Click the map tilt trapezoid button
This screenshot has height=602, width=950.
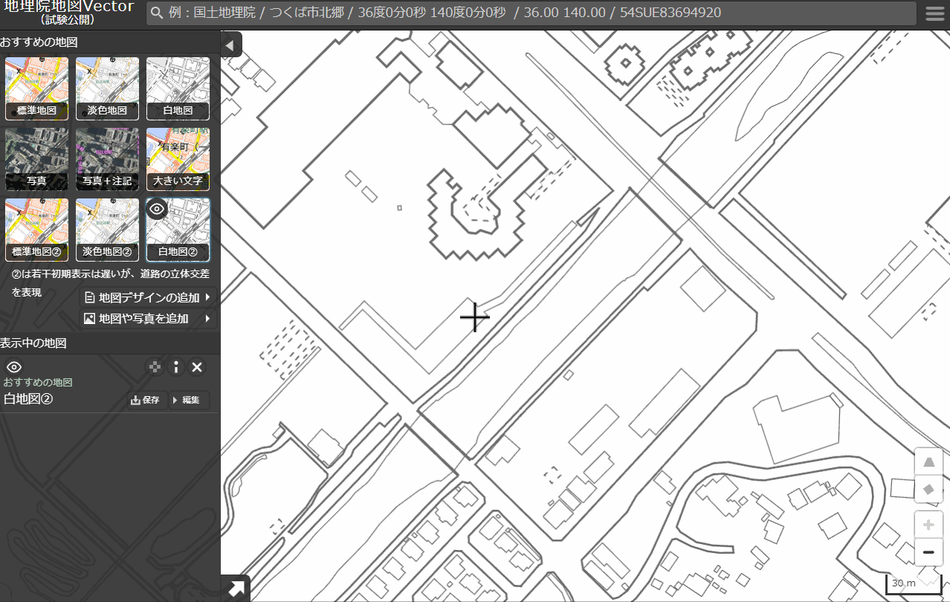point(928,462)
